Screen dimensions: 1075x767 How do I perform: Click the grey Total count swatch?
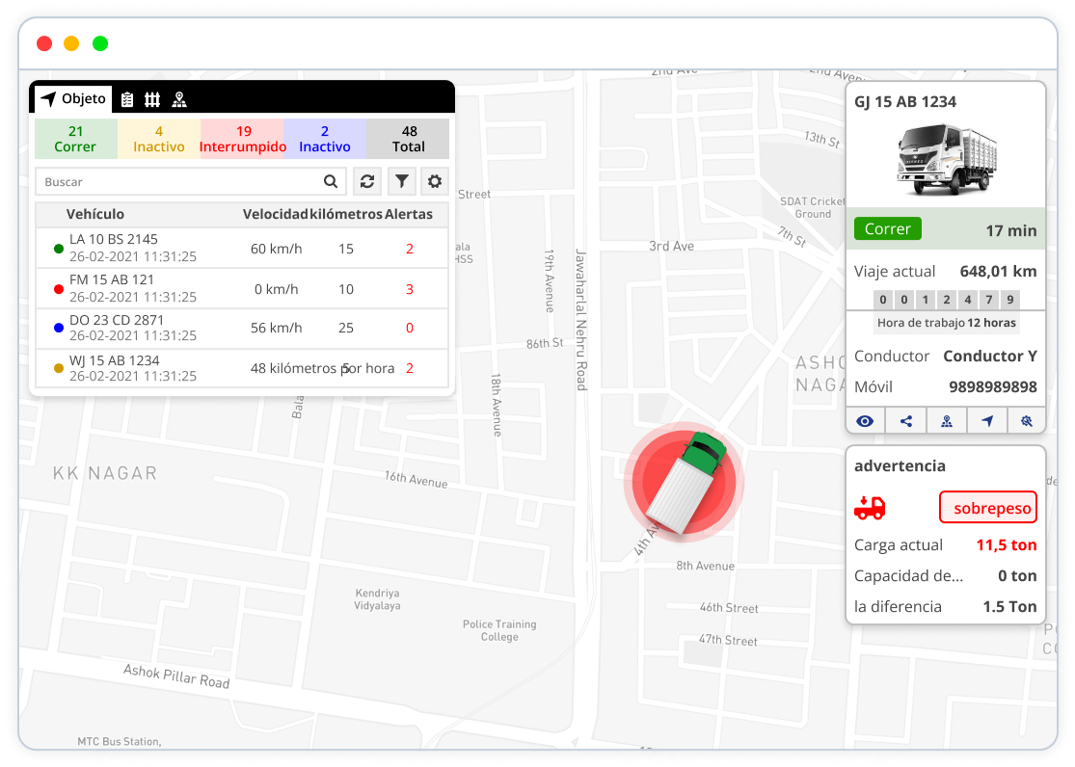pos(409,139)
